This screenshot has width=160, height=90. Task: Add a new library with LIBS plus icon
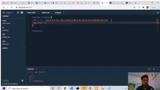[x=22, y=41]
